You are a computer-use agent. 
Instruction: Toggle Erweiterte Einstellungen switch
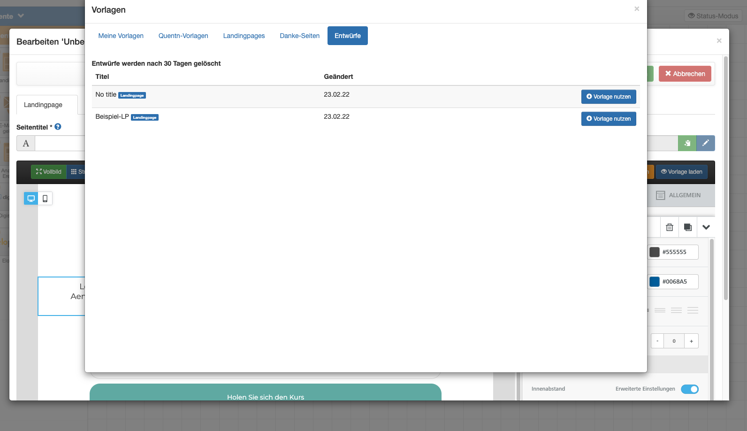pyautogui.click(x=689, y=389)
